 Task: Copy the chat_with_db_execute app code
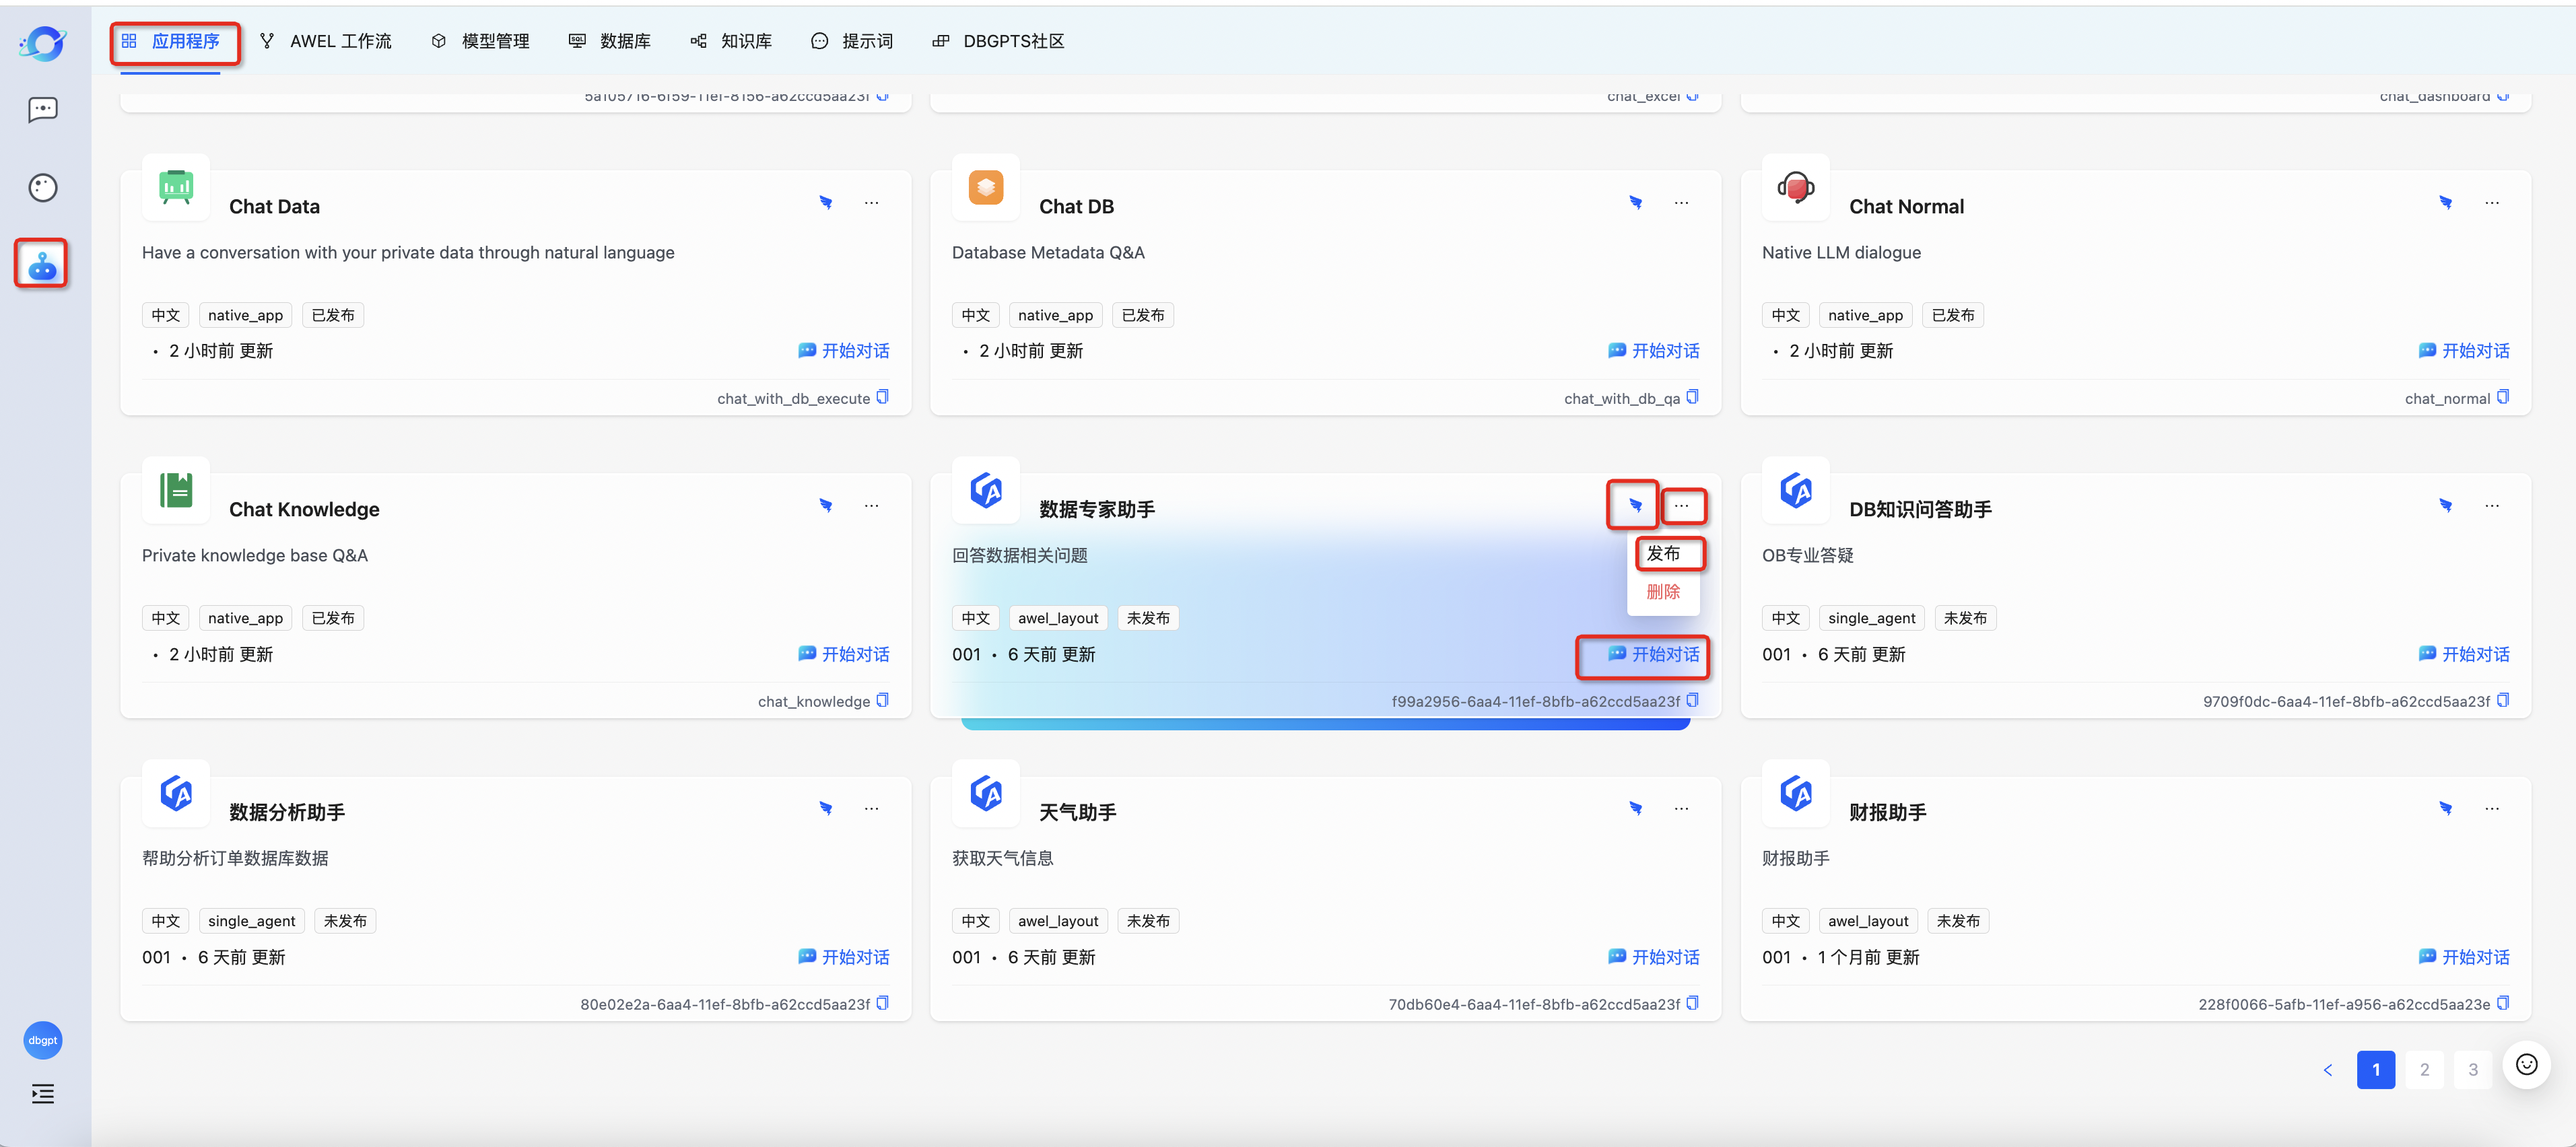(882, 397)
